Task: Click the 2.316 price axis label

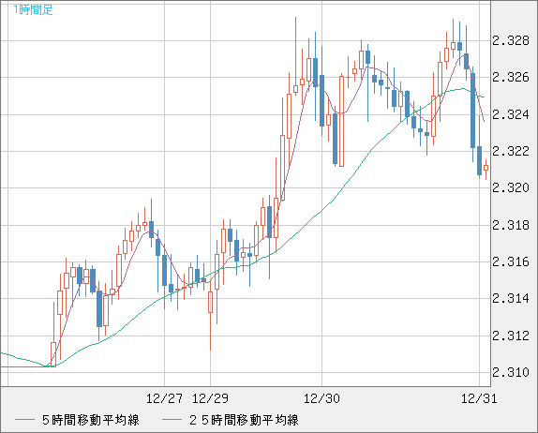Action: point(511,262)
